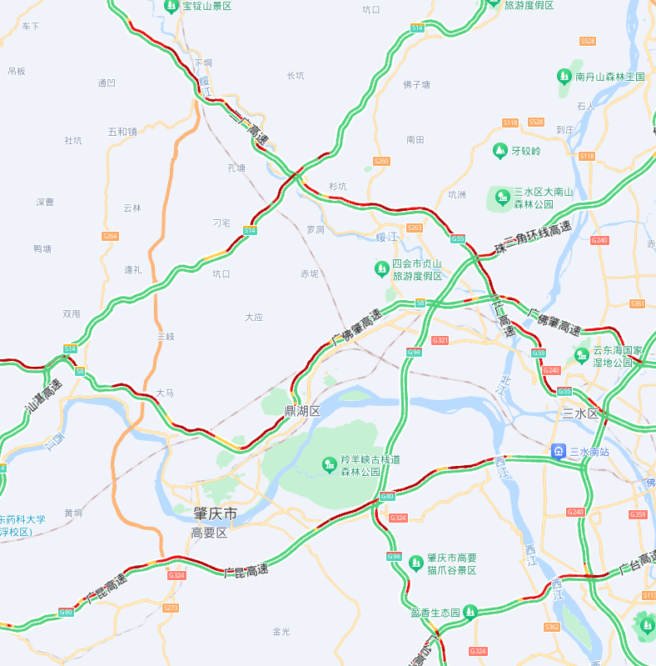This screenshot has height=666, width=656.
Task: Click the 牙较岭 mountain icon
Action: click(x=500, y=151)
